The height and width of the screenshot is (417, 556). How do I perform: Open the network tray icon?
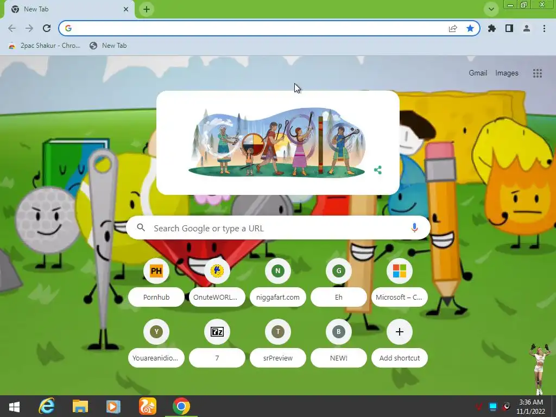pyautogui.click(x=493, y=406)
